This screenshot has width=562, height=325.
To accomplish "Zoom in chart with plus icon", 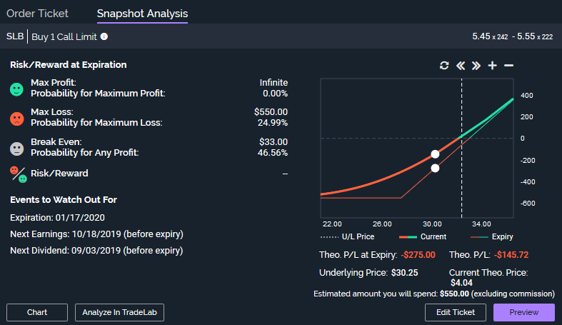I will coord(492,66).
